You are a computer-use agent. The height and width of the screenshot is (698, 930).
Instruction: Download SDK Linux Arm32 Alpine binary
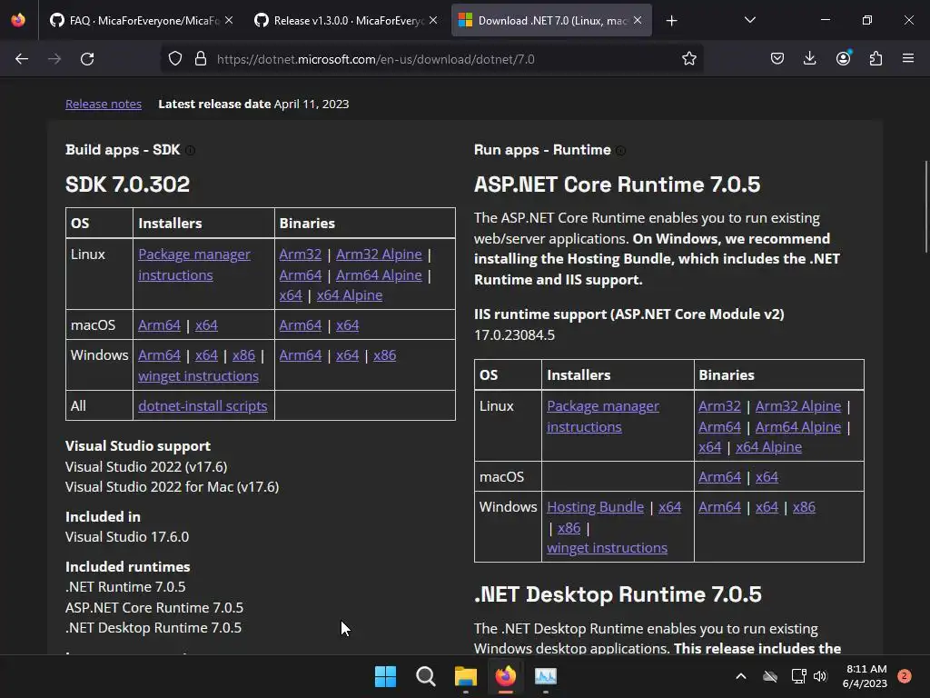379,254
